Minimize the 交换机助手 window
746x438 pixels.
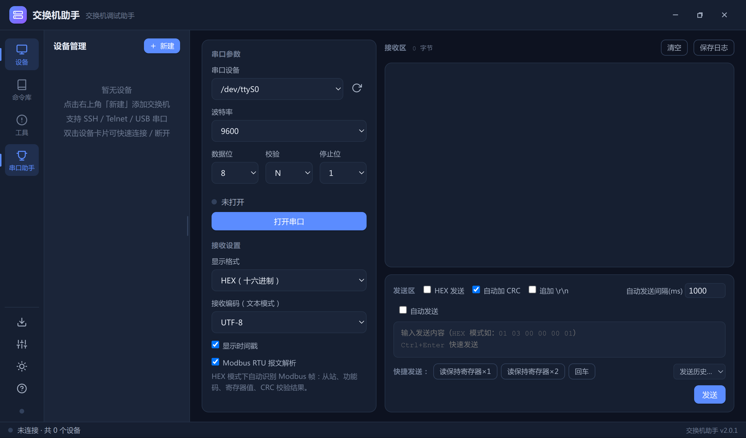pyautogui.click(x=675, y=15)
